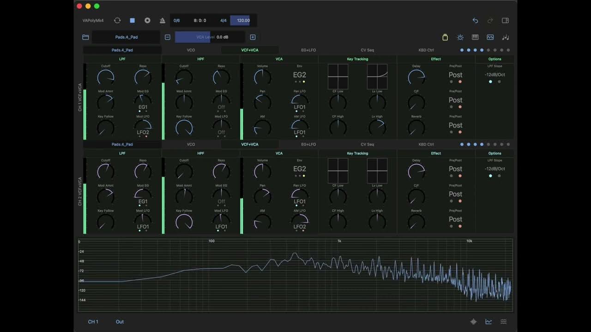Click the loop/sync icon in transport bar

pyautogui.click(x=117, y=20)
